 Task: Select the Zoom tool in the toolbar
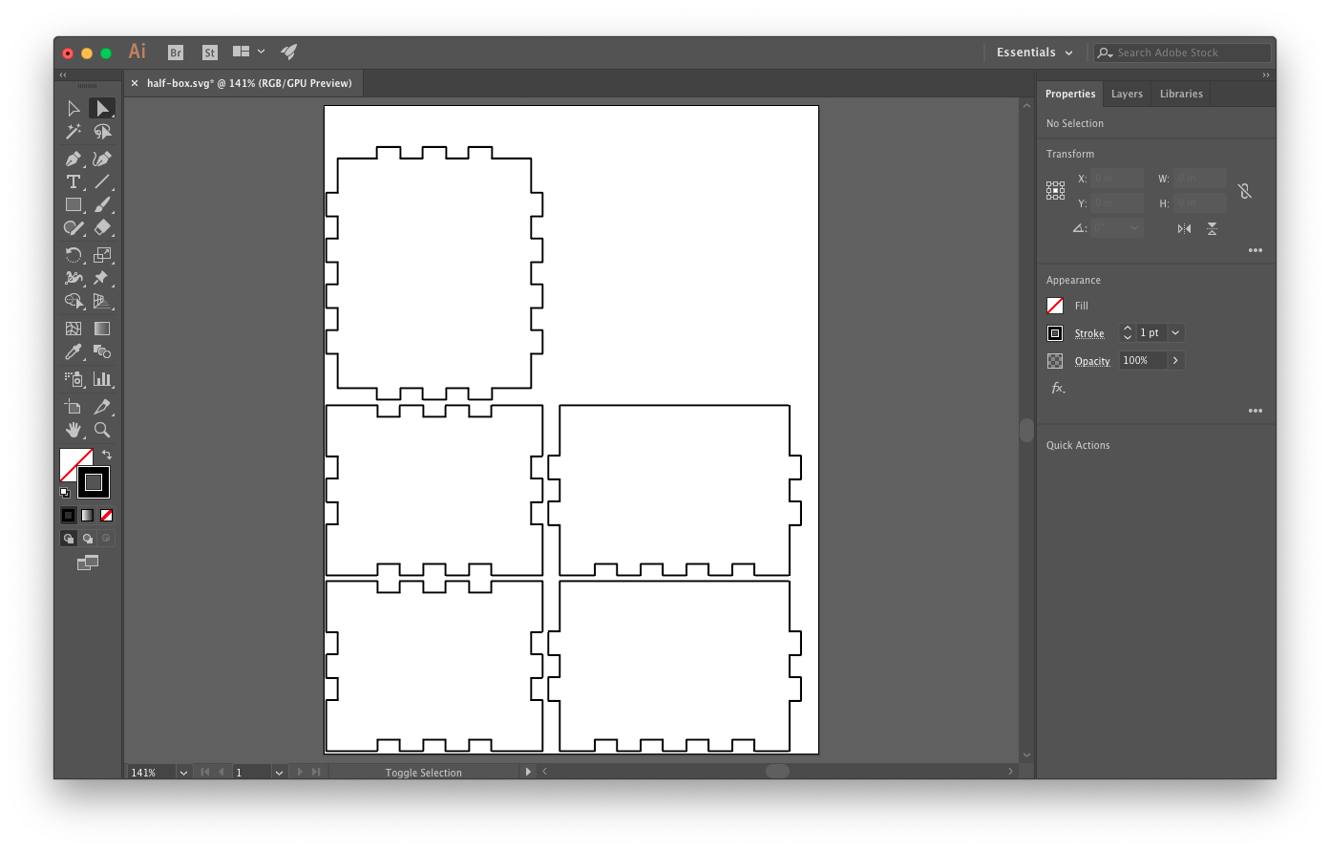[x=102, y=430]
